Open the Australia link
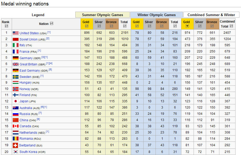 pyautogui.click(x=26, y=108)
